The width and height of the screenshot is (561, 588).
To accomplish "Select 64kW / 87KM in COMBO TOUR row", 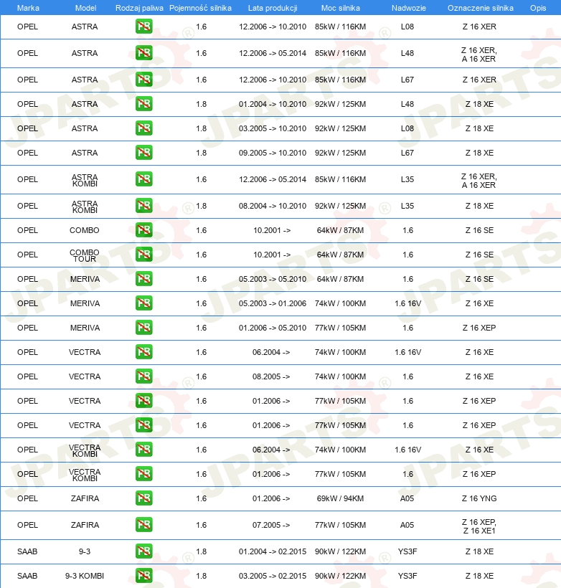I will click(340, 255).
